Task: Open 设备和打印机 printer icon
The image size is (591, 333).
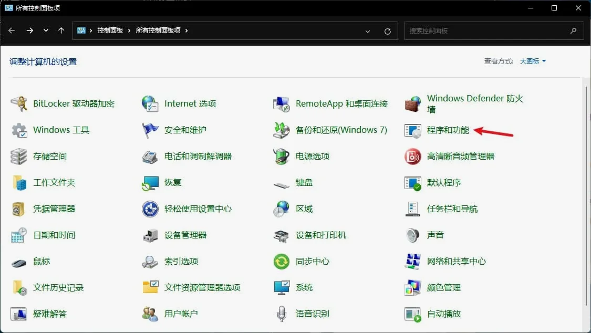Action: tap(281, 236)
